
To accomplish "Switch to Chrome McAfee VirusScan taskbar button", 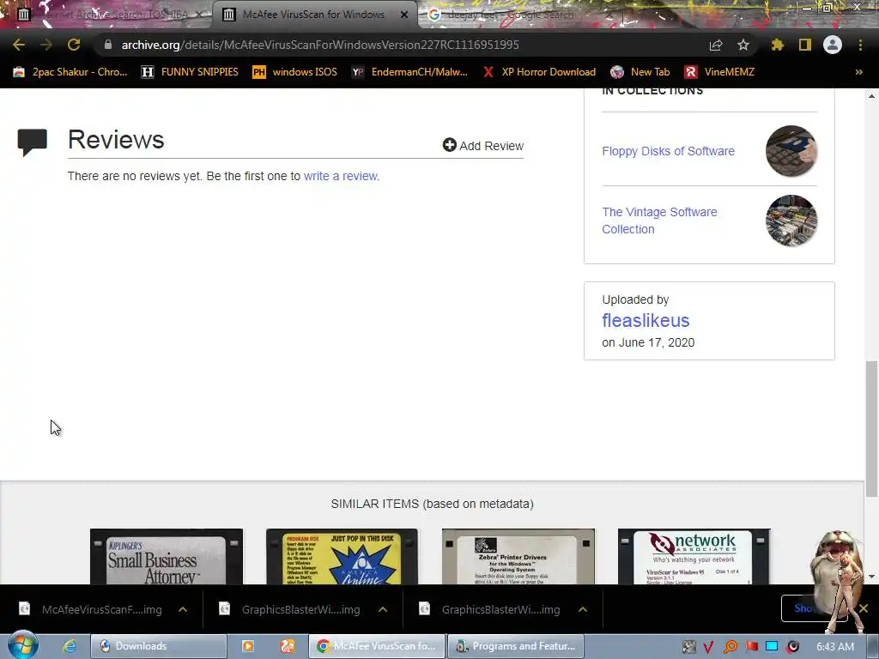I will [x=377, y=646].
